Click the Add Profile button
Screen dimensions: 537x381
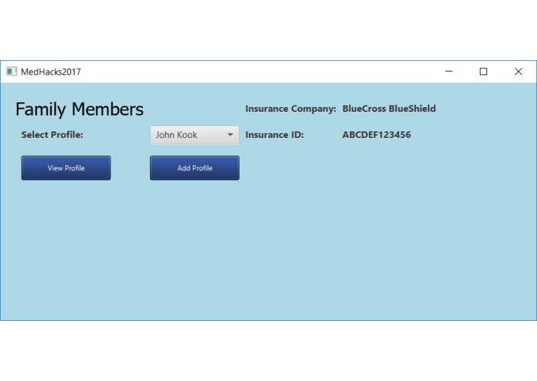(195, 168)
